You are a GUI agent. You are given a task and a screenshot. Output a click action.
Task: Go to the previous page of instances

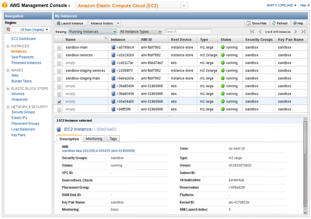pyautogui.click(x=260, y=31)
